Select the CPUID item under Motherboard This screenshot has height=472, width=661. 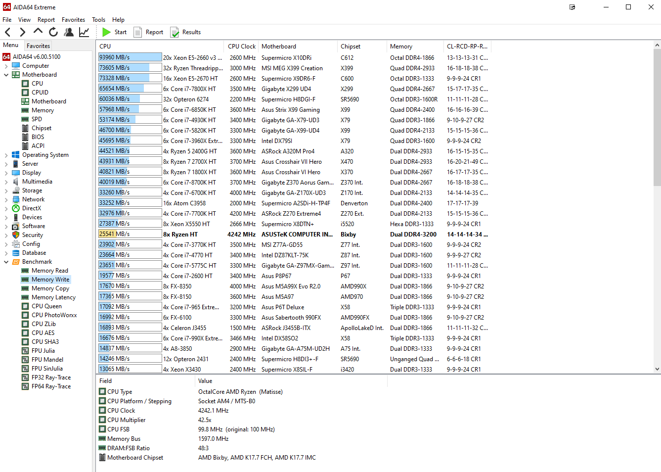pyautogui.click(x=40, y=93)
